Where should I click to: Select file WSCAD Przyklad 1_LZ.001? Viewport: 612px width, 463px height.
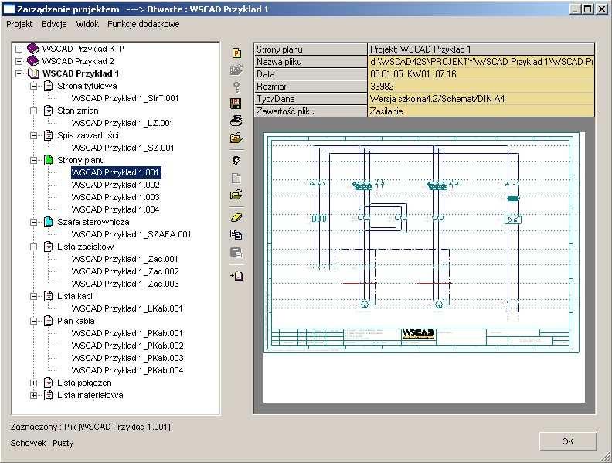pos(122,123)
